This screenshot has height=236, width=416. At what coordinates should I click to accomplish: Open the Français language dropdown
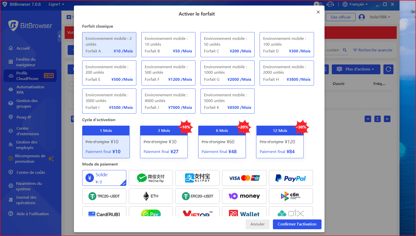[x=355, y=4]
